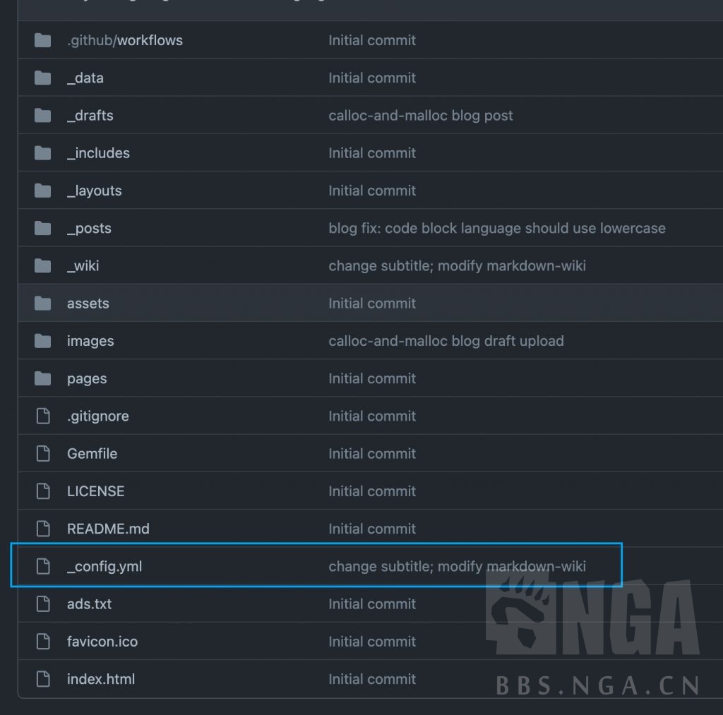The height and width of the screenshot is (715, 723).
Task: Click the _wiki folder icon
Action: [42, 265]
